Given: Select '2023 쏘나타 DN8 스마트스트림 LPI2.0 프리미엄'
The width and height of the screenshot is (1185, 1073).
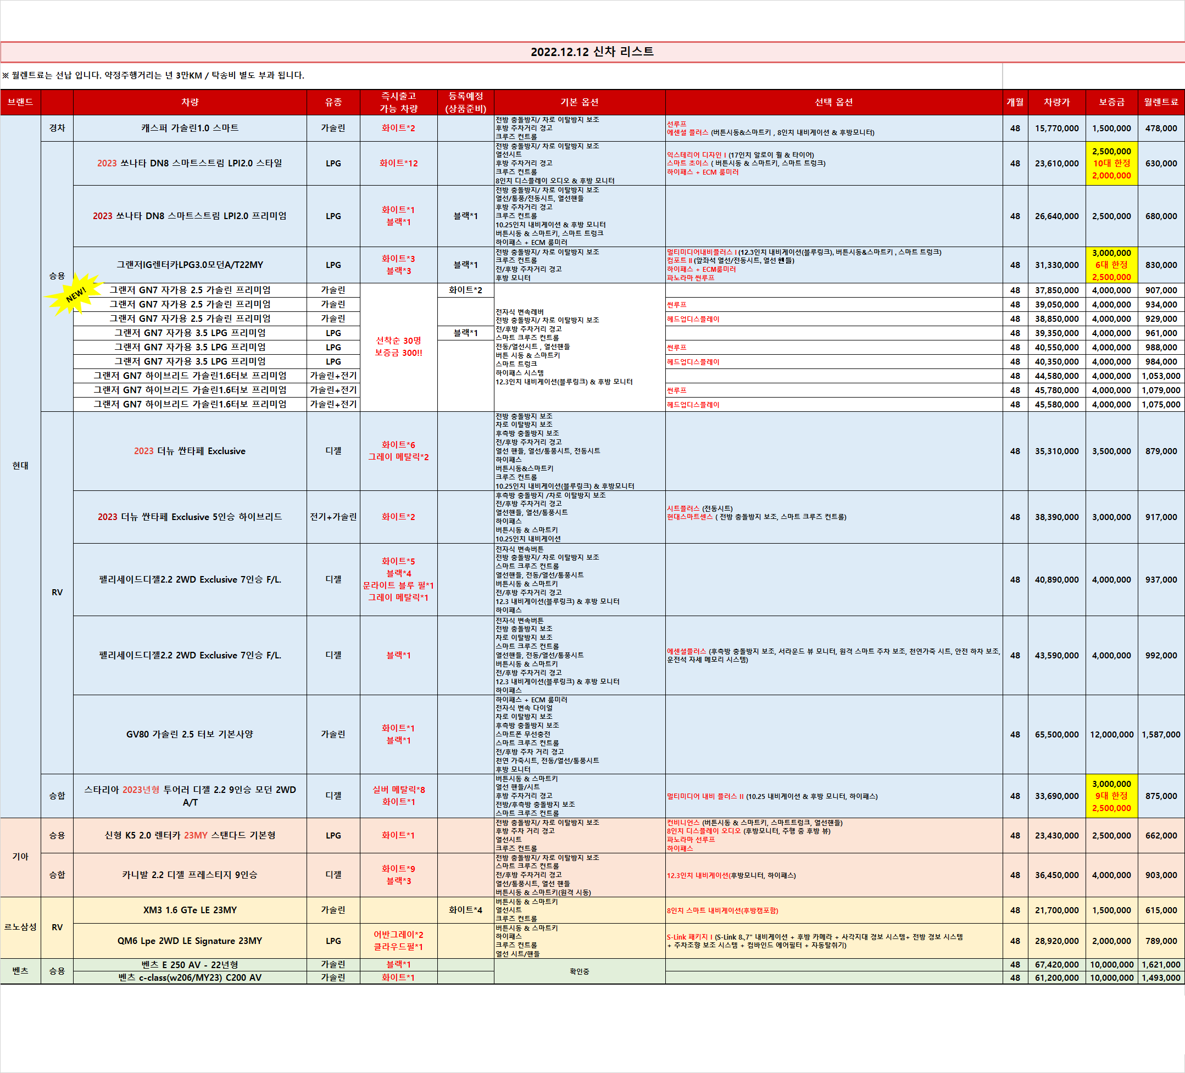Looking at the screenshot, I should [190, 216].
